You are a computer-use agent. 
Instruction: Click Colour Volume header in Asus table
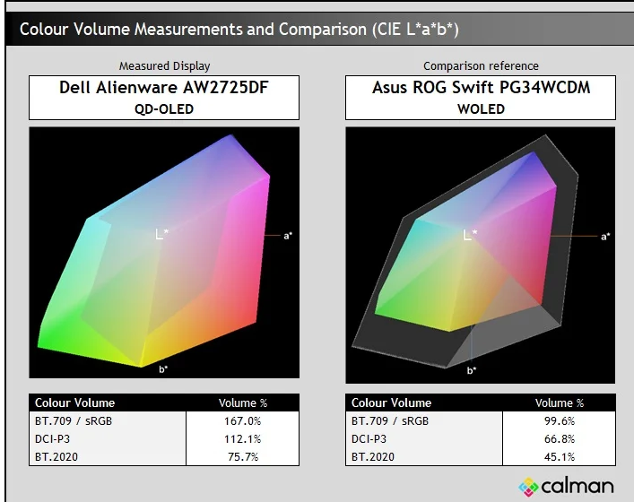[x=391, y=403]
